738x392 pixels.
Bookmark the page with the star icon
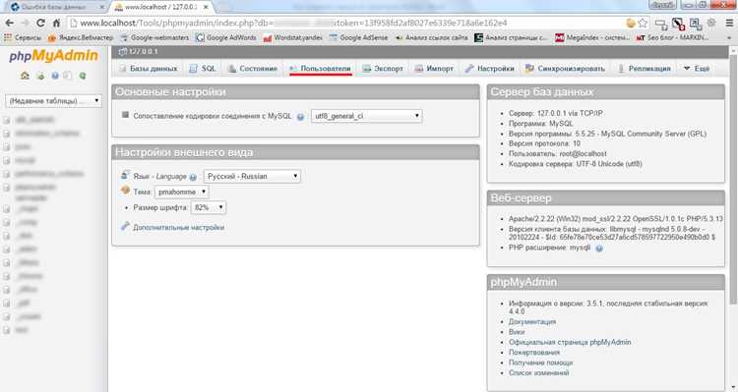click(x=643, y=23)
